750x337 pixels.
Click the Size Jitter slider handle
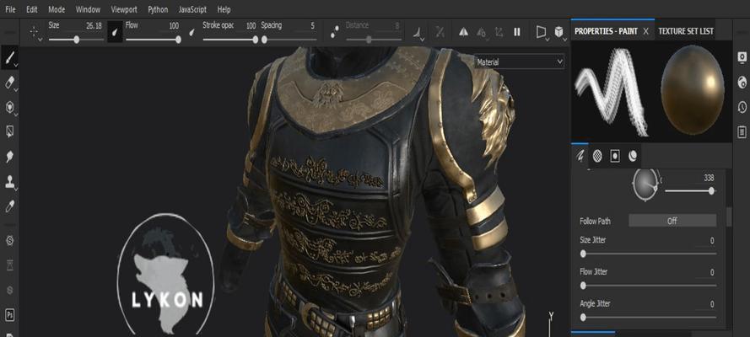pyautogui.click(x=583, y=254)
